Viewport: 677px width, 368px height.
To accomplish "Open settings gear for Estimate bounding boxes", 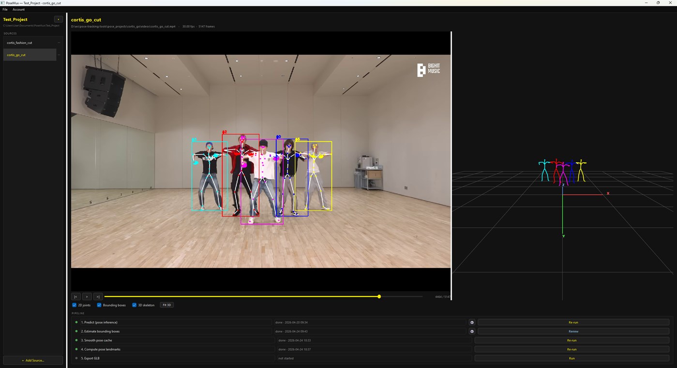I will [x=472, y=331].
